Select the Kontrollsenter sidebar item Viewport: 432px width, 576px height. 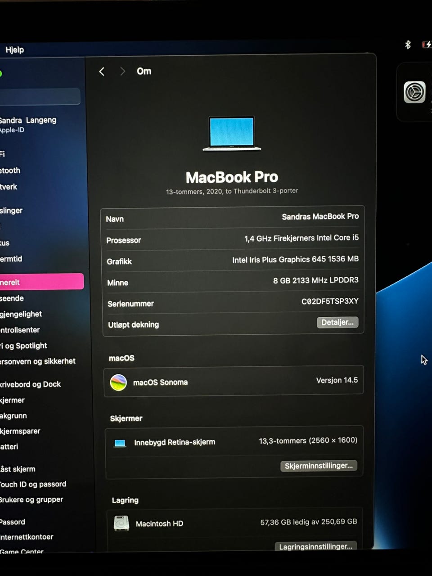(x=20, y=330)
